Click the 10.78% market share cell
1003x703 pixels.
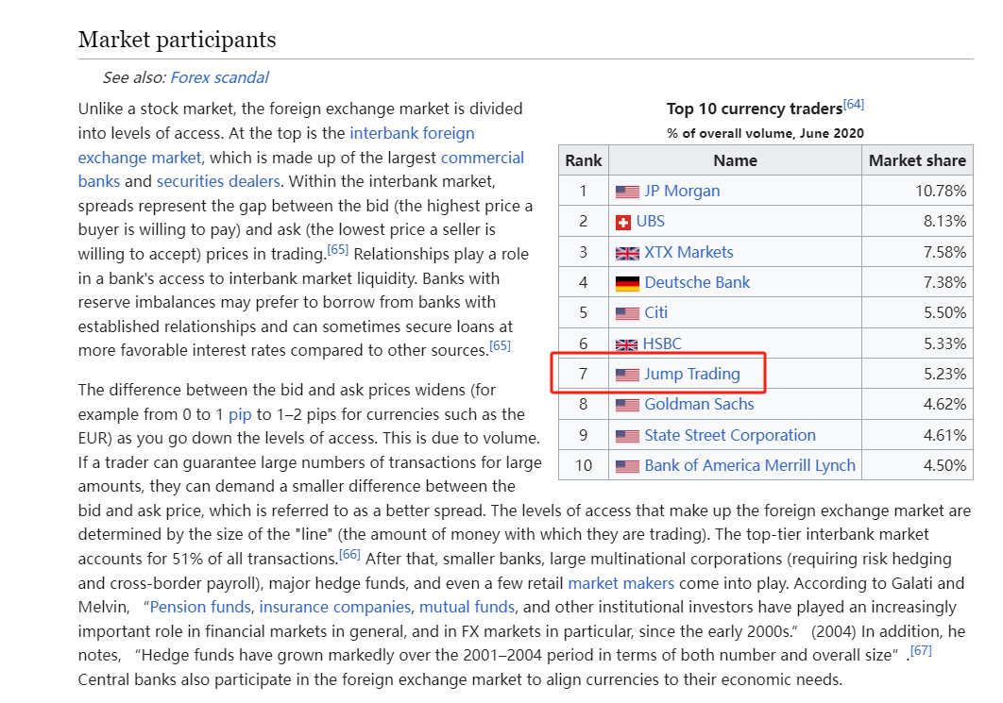click(917, 192)
